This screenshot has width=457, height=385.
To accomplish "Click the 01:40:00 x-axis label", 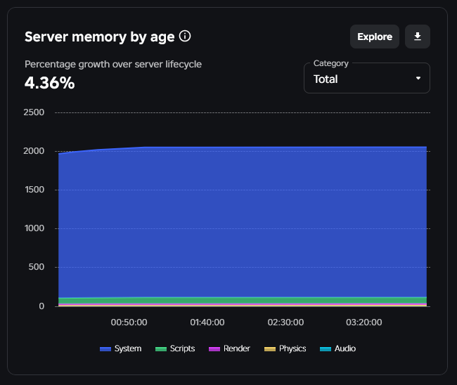I will 207,322.
